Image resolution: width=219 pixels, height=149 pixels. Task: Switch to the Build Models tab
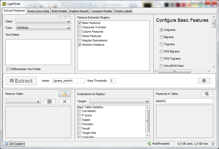tap(59, 11)
